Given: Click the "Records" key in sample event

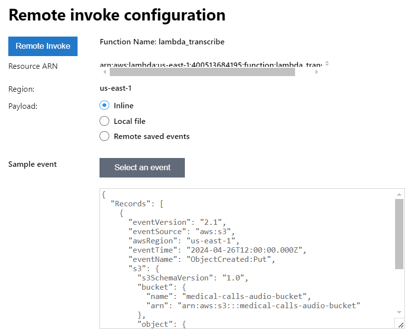Looking at the screenshot, I should [x=129, y=204].
